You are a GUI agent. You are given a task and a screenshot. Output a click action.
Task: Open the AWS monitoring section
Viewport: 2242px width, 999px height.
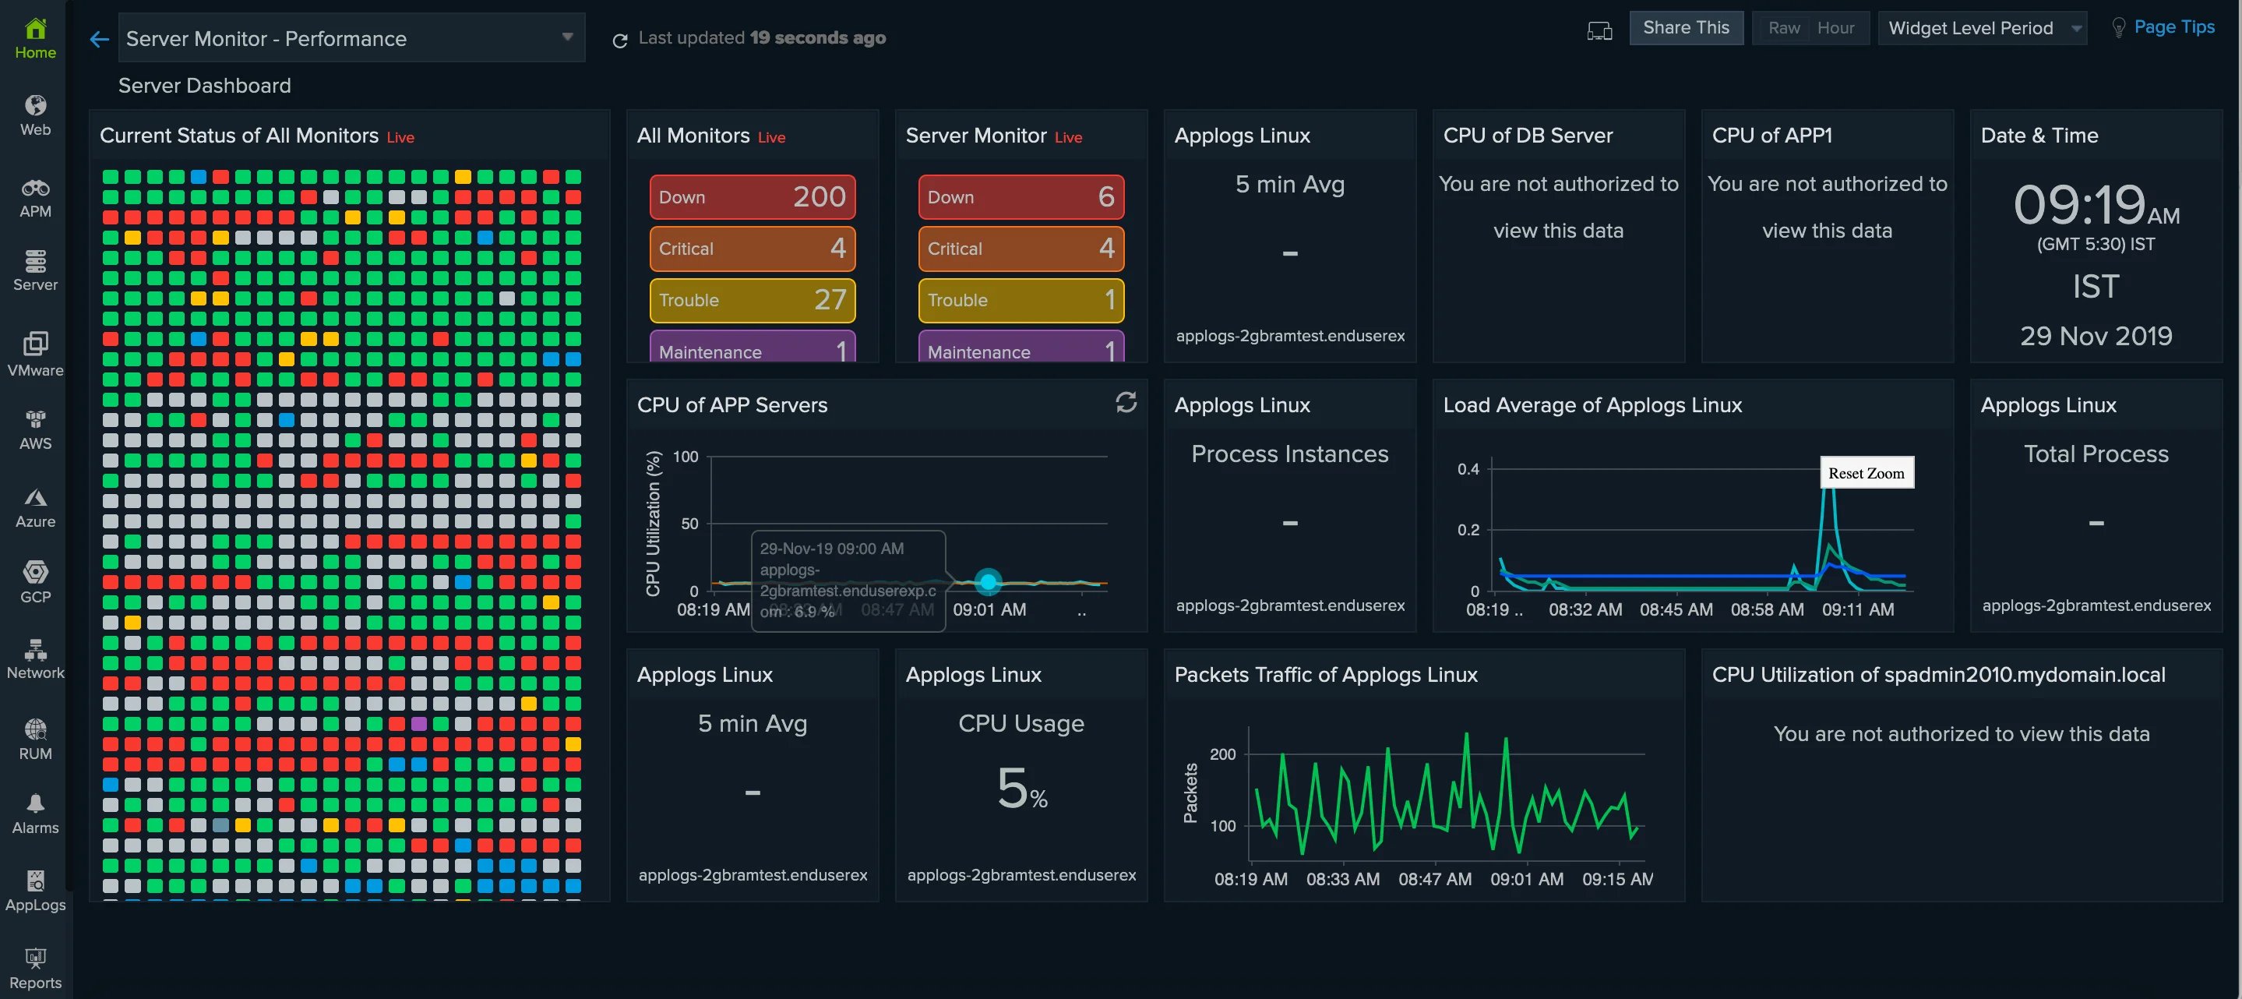coord(35,429)
